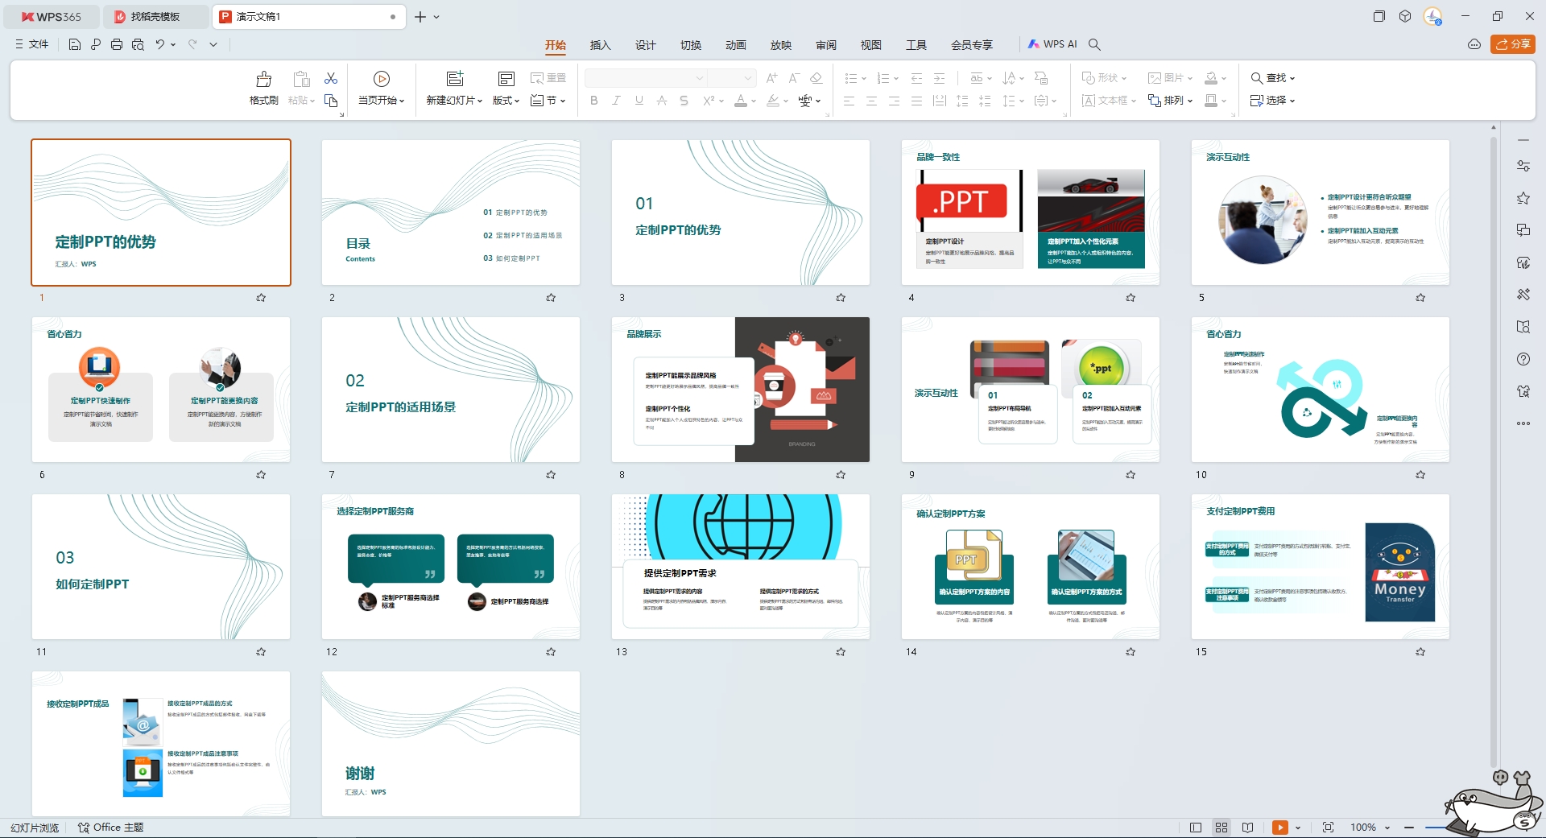Open the 文件 file menu
This screenshot has width=1546, height=838.
click(32, 44)
